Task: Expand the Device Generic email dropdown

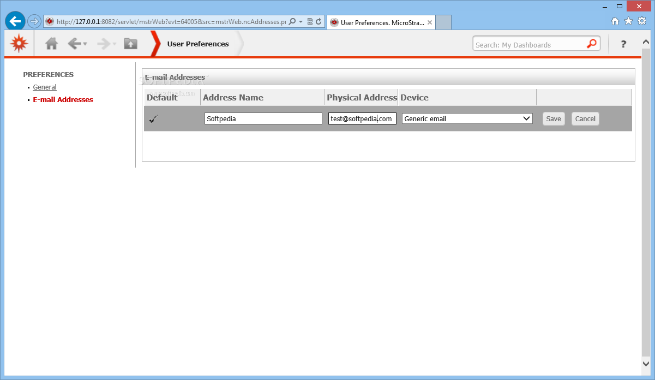Action: pyautogui.click(x=467, y=118)
